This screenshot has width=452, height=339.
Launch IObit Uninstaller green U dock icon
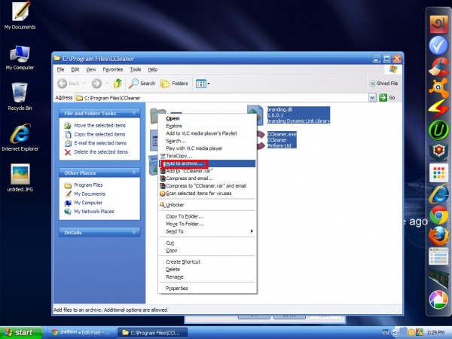coord(438,130)
